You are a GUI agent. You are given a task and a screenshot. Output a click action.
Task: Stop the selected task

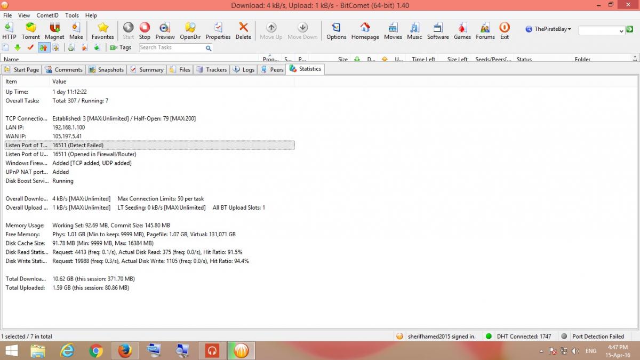(x=145, y=31)
